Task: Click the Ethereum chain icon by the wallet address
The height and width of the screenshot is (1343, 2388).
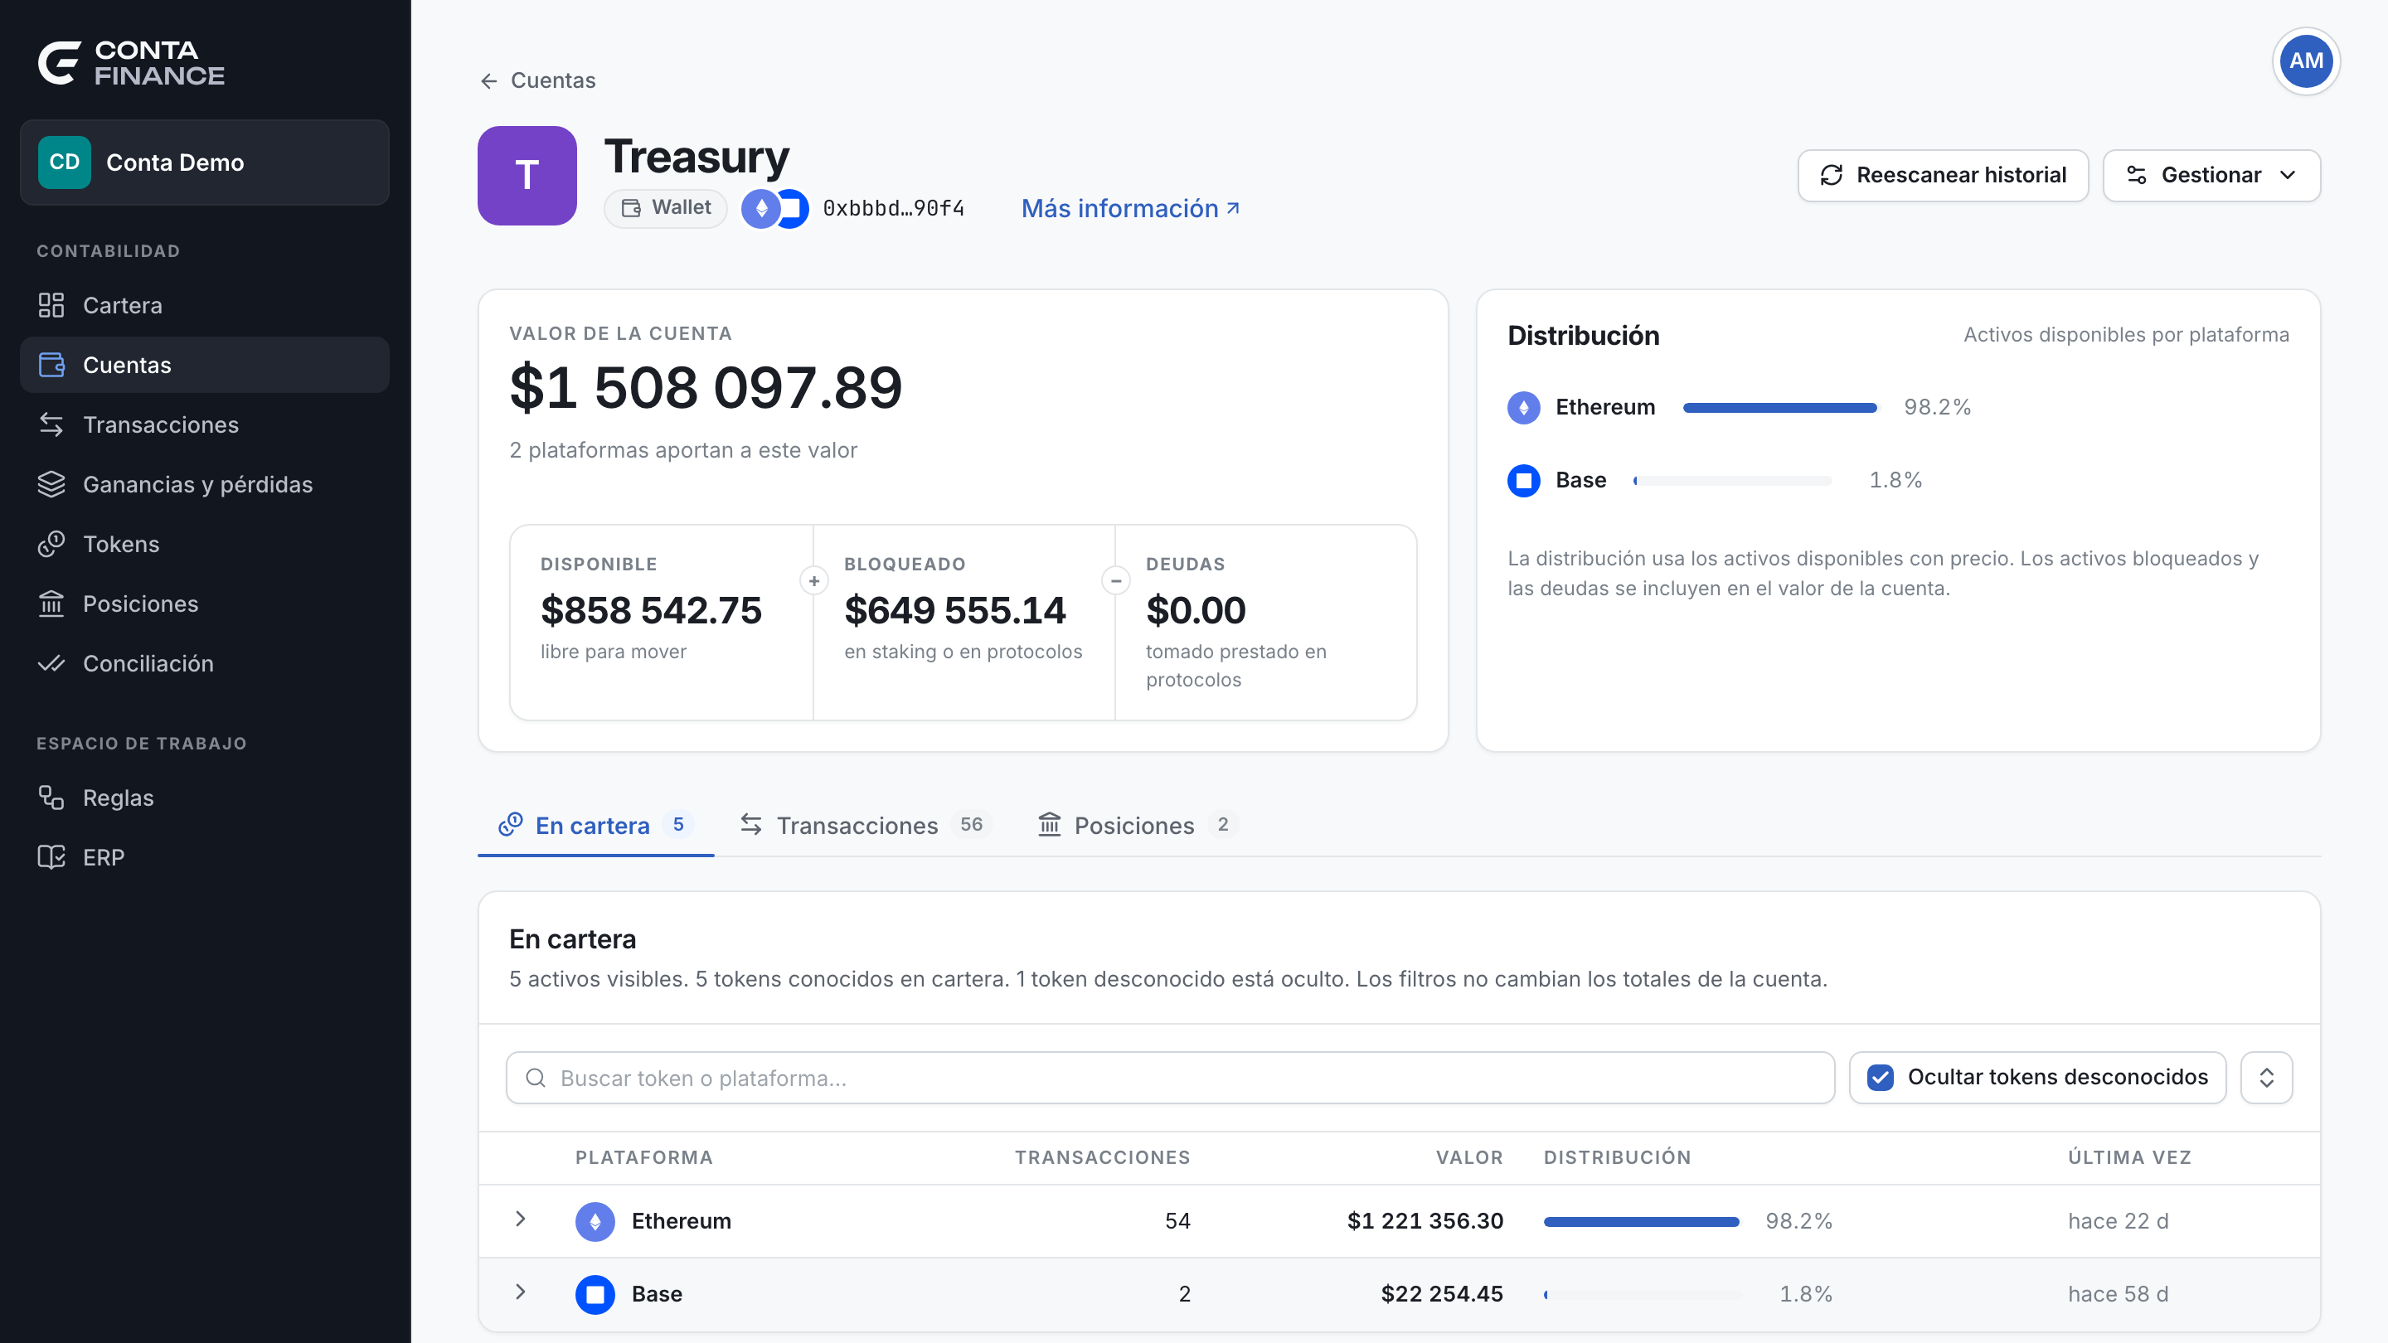Action: (760, 209)
